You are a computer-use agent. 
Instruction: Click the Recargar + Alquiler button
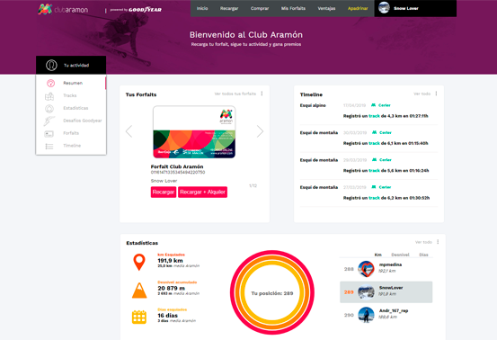tap(202, 192)
